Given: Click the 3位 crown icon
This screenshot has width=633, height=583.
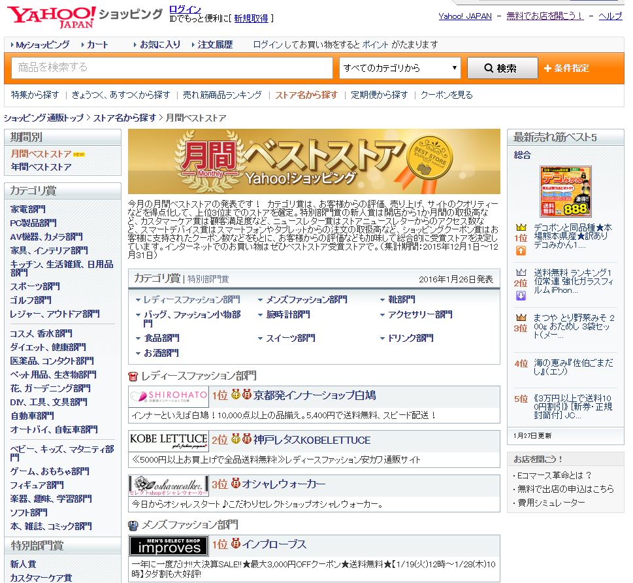Looking at the screenshot, I should 521,318.
